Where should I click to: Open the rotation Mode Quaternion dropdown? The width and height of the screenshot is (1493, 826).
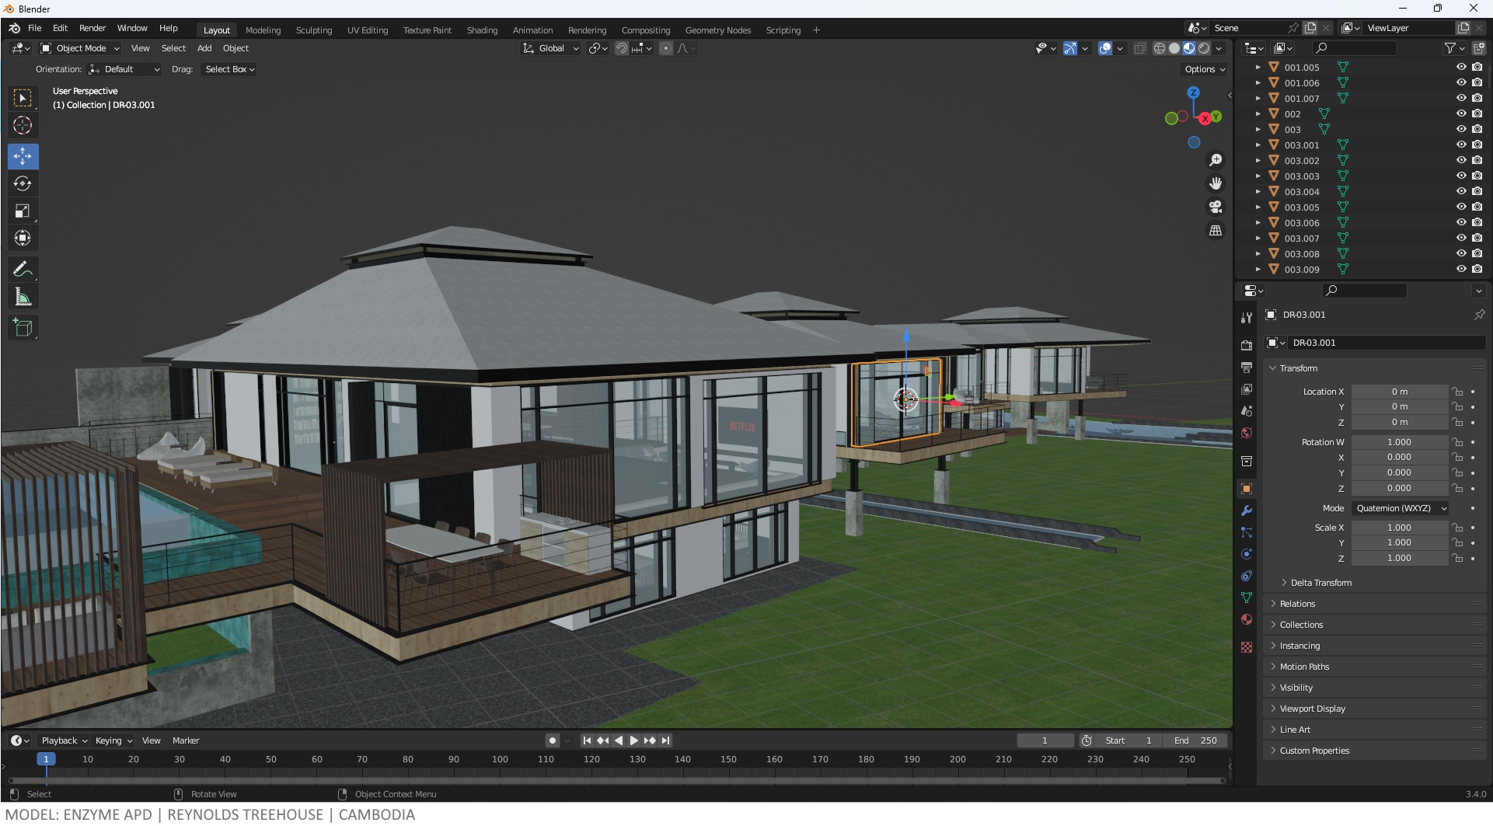1401,509
